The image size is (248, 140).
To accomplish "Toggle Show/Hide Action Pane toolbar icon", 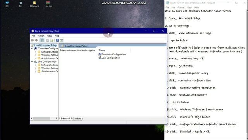I will click(62, 40).
